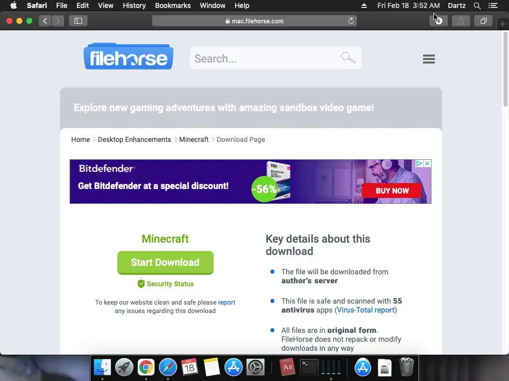
Task: Open System Preferences gear in Dock
Action: pos(255,368)
